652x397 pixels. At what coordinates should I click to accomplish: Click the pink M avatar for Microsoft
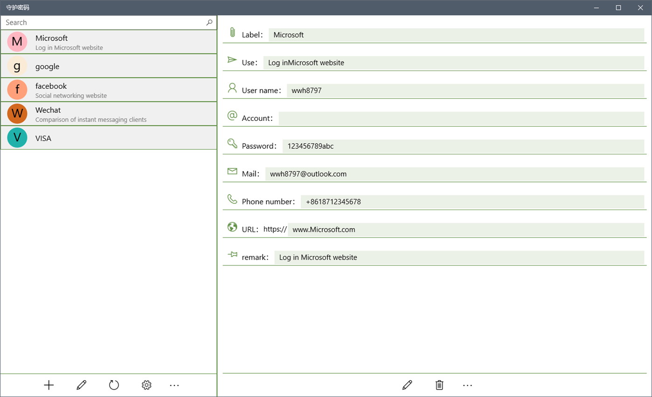coord(17,42)
